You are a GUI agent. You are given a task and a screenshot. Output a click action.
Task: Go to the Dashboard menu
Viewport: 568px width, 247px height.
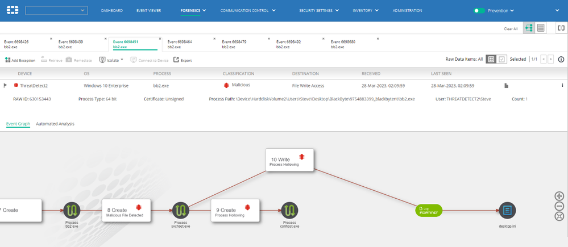(x=112, y=10)
